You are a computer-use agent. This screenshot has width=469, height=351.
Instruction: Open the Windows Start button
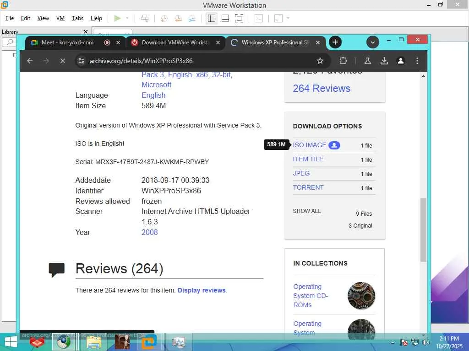click(11, 342)
